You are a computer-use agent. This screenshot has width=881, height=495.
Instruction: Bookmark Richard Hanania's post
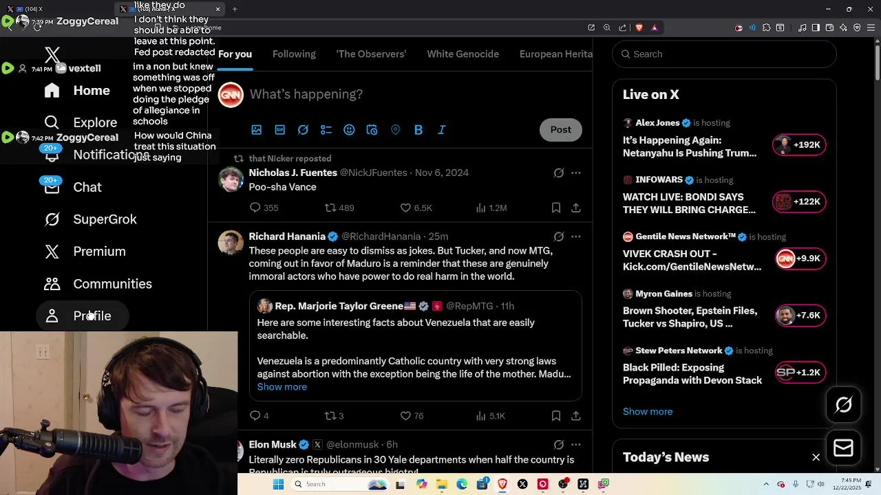coord(555,416)
